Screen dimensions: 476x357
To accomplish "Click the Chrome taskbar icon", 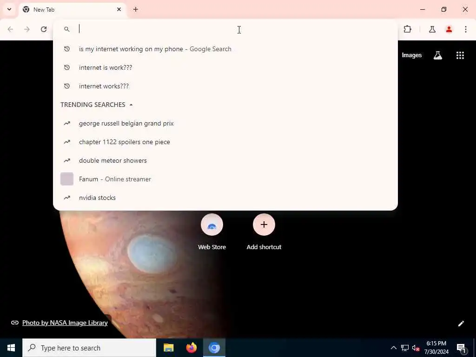I will coord(214,348).
